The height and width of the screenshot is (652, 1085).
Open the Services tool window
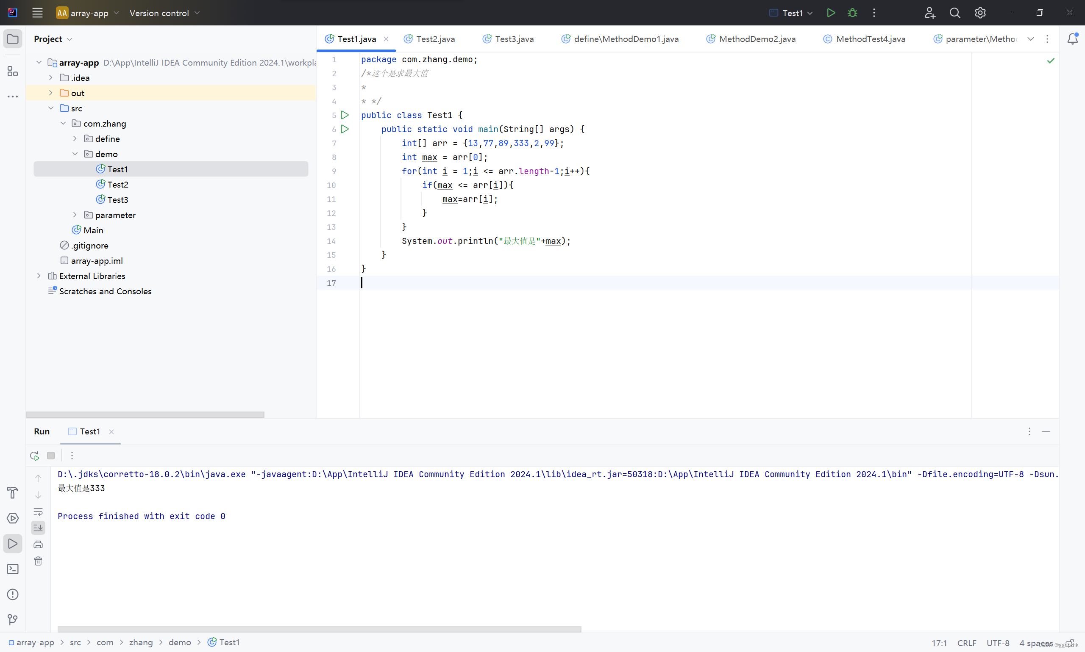click(x=13, y=519)
